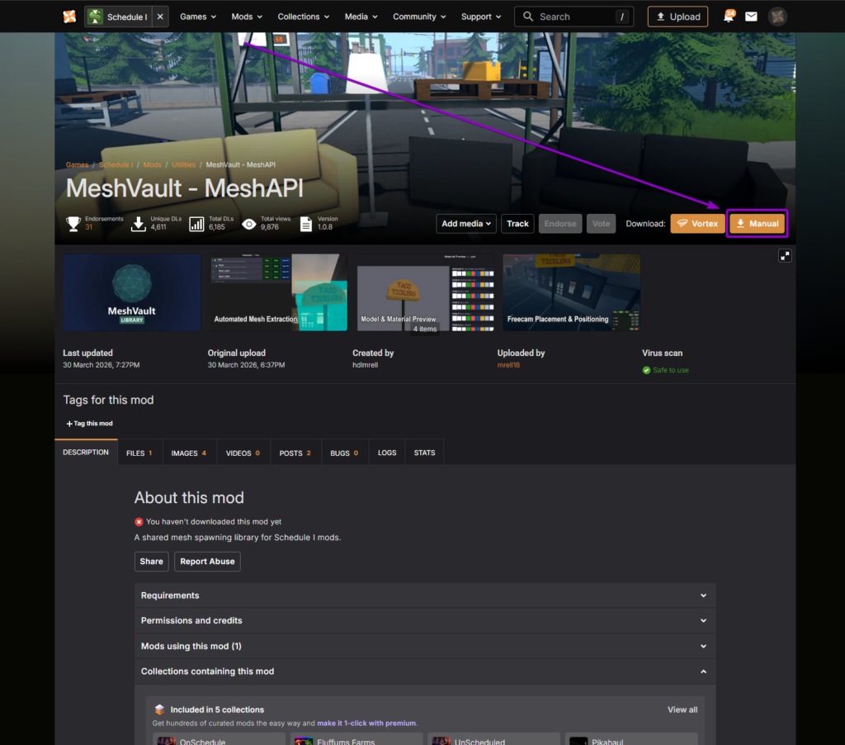The height and width of the screenshot is (745, 845).
Task: Select the Description tab
Action: [86, 452]
